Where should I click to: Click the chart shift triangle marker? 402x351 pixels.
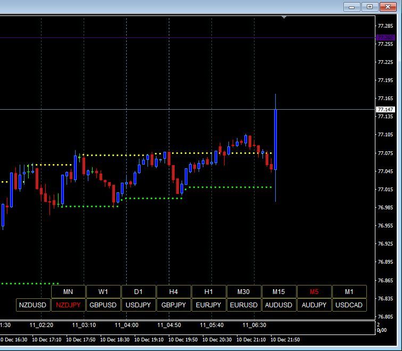click(x=284, y=17)
